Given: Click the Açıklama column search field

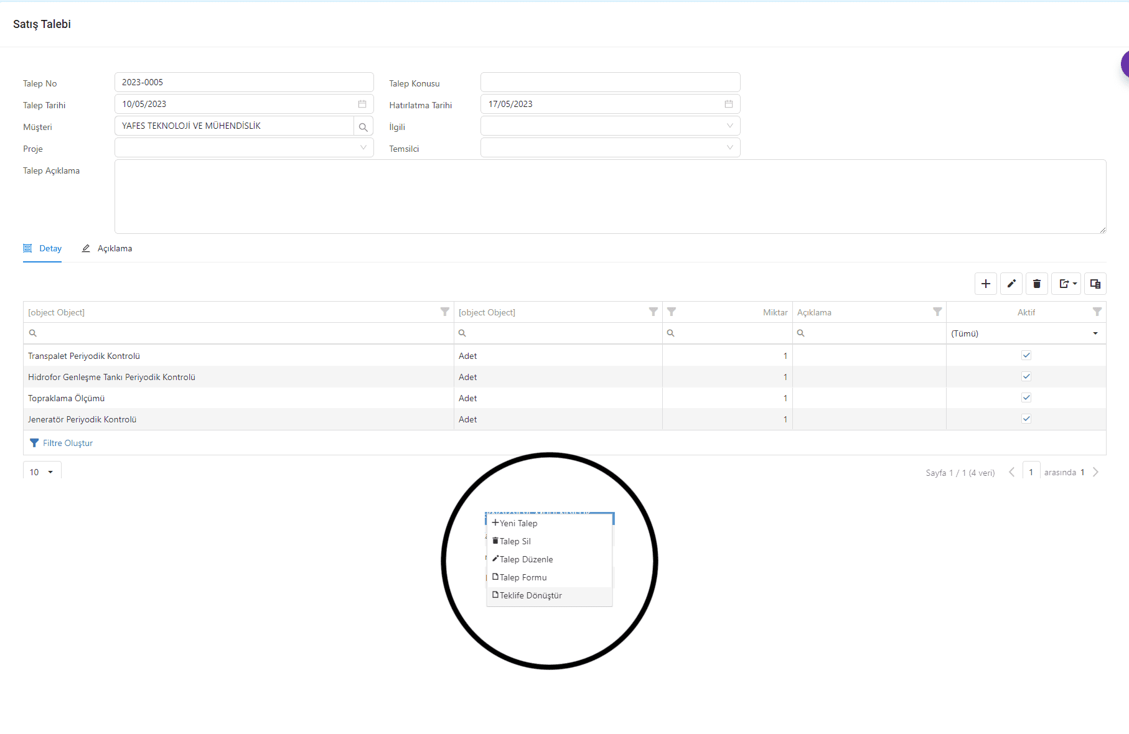Looking at the screenshot, I should [869, 333].
